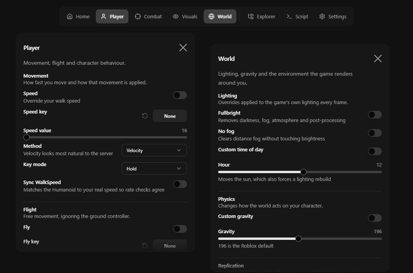The width and height of the screenshot is (413, 273).
Task: Click the Visuals eye icon
Action: coord(175,16)
